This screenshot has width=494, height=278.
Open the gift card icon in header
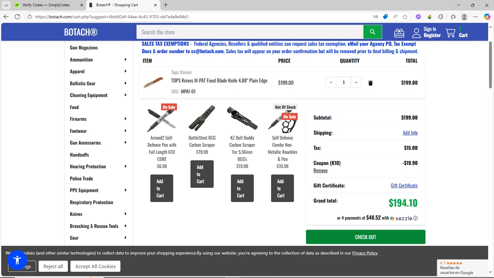399,33
